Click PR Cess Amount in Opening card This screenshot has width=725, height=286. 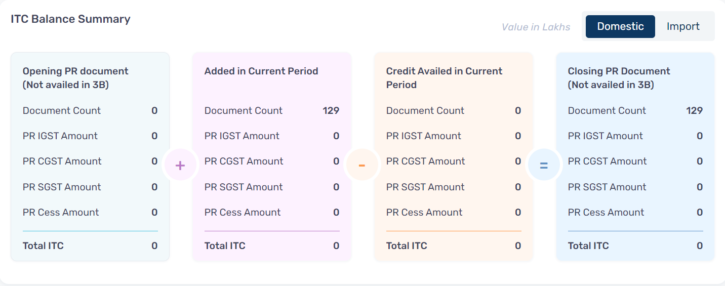click(61, 212)
